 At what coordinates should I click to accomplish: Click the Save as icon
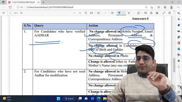[x=157, y=13]
